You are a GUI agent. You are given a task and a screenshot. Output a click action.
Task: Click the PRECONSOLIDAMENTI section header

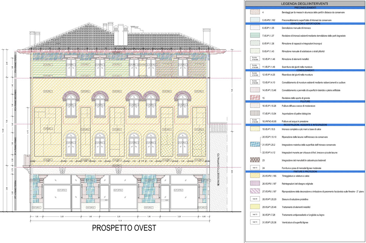(x=305, y=7)
